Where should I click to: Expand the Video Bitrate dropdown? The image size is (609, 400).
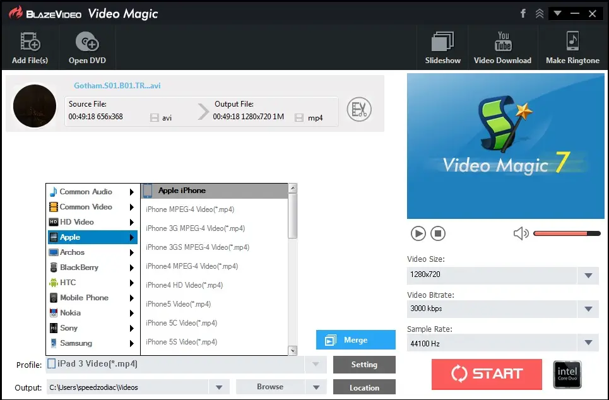pos(588,309)
